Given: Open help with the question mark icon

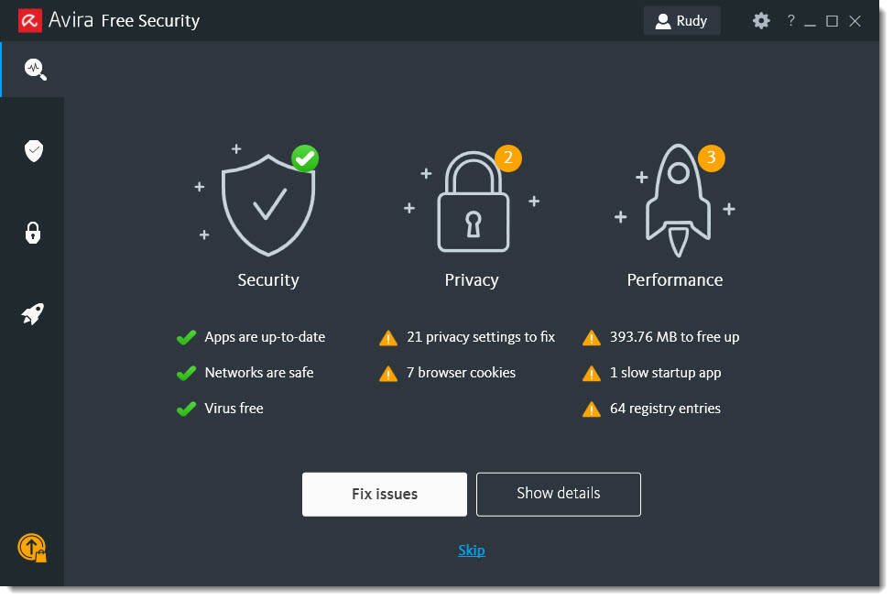Looking at the screenshot, I should point(790,21).
